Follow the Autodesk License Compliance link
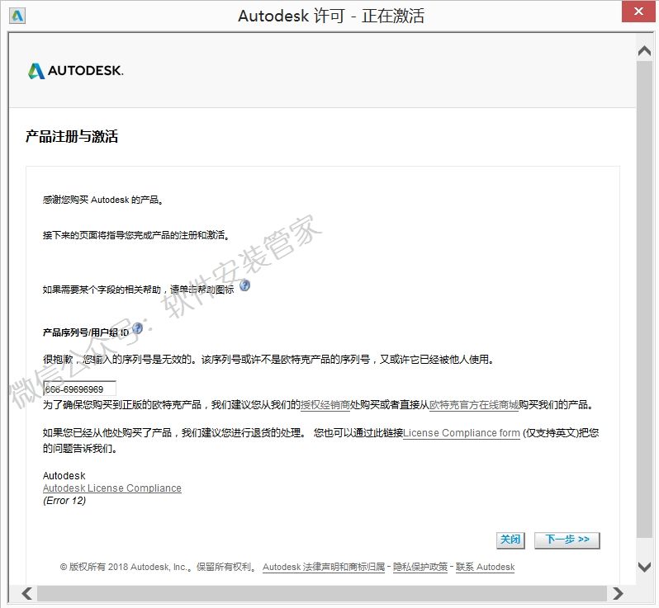 tap(111, 488)
